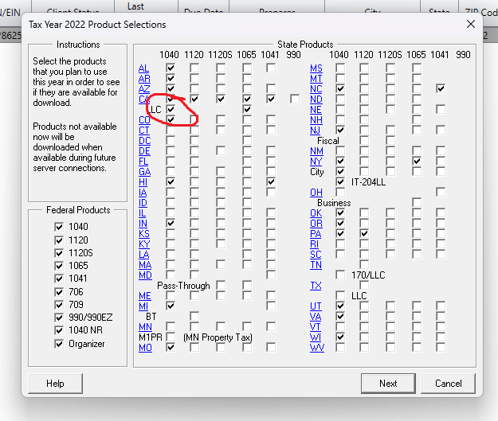The image size is (498, 421).
Task: Check the TN 170/LLC checkbox
Action: point(341,275)
